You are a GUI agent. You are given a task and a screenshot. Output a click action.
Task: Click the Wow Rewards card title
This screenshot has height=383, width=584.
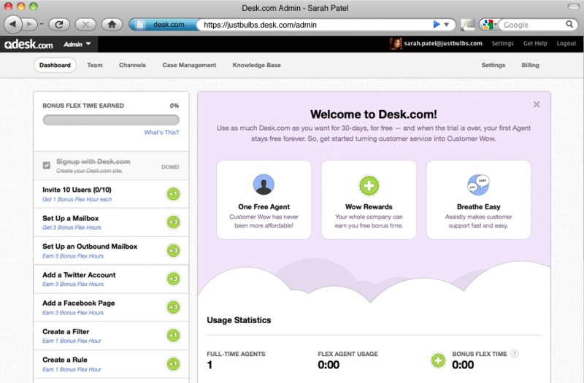coord(369,206)
